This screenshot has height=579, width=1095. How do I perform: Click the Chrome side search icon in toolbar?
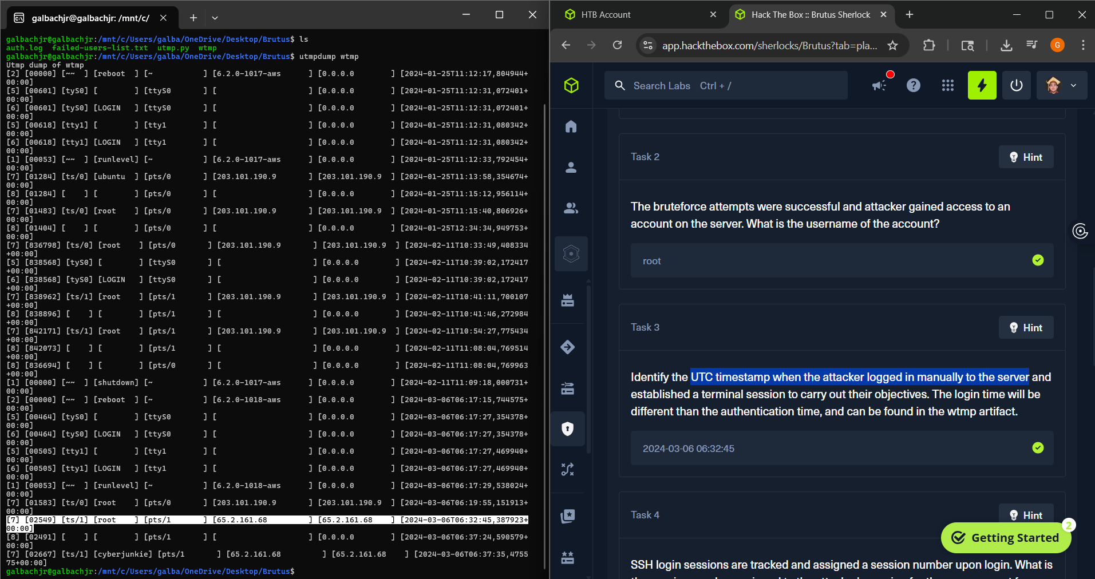click(x=967, y=45)
